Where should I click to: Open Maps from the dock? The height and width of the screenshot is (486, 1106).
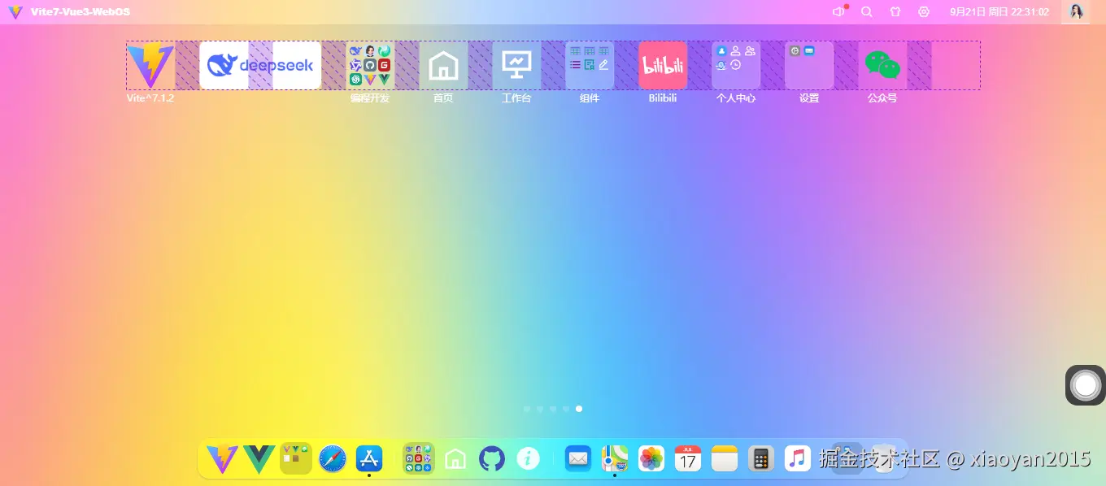click(615, 459)
